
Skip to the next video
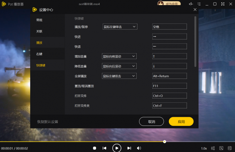(x=129, y=148)
